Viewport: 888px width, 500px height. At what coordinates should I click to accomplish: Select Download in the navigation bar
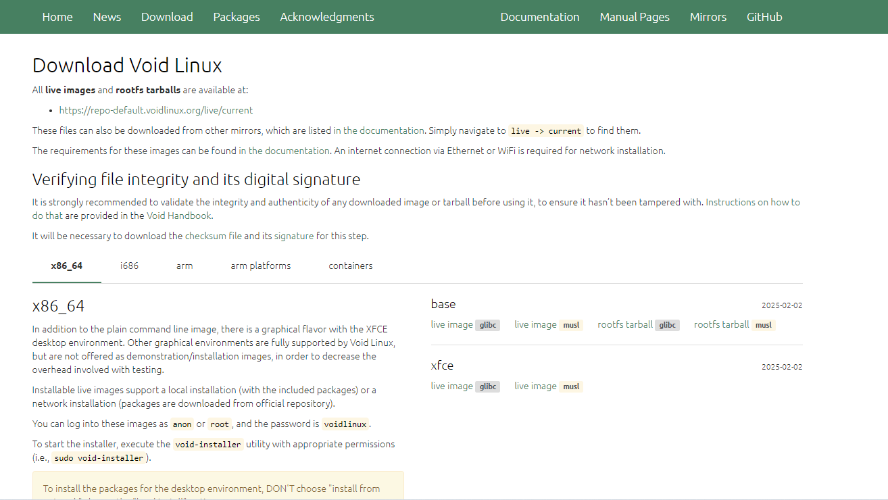point(167,17)
